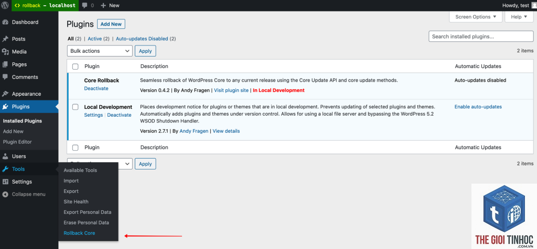Open Add New under Plugins submenu
This screenshot has height=249, width=537.
[13, 131]
